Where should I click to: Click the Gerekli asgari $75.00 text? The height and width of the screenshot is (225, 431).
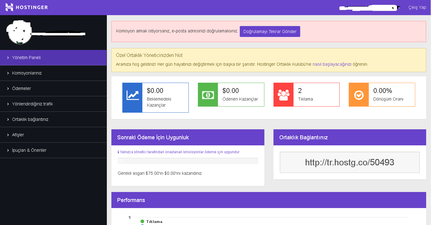click(160, 173)
